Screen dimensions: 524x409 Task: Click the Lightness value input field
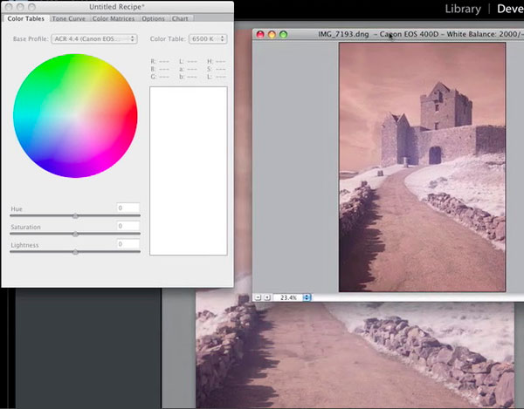[128, 244]
